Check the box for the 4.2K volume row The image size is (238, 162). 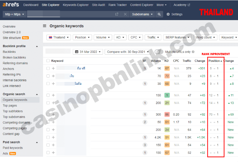tap(48, 137)
